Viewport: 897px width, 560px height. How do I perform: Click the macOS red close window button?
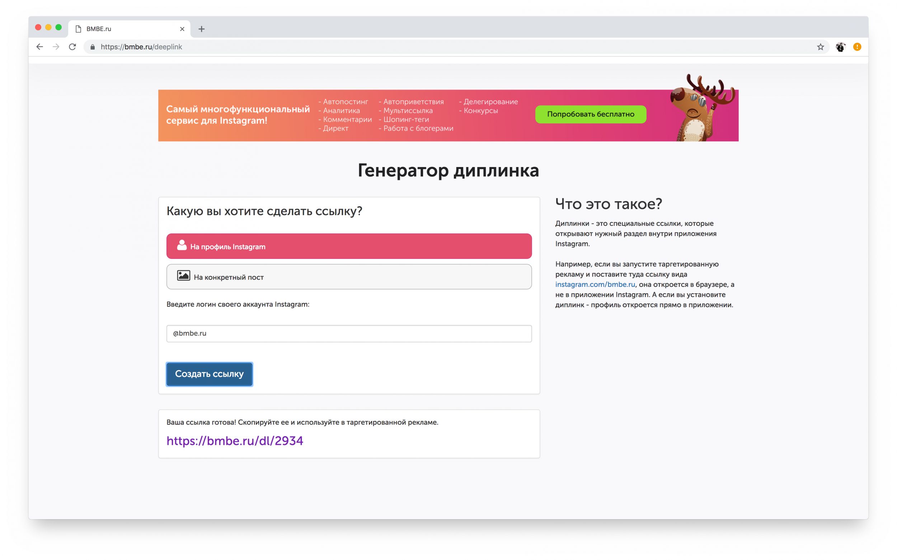pyautogui.click(x=38, y=27)
